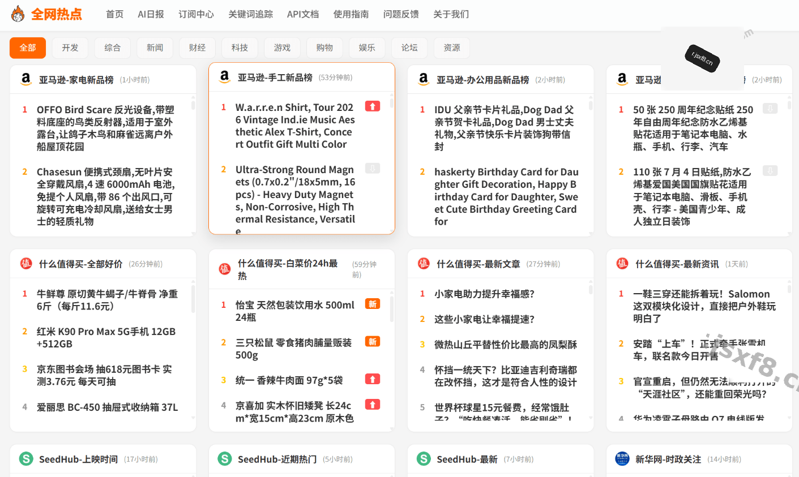The image size is (799, 477).
Task: Click grey down-arrow badge beside Ultra-Strong Round Magnets
Action: click(x=372, y=168)
